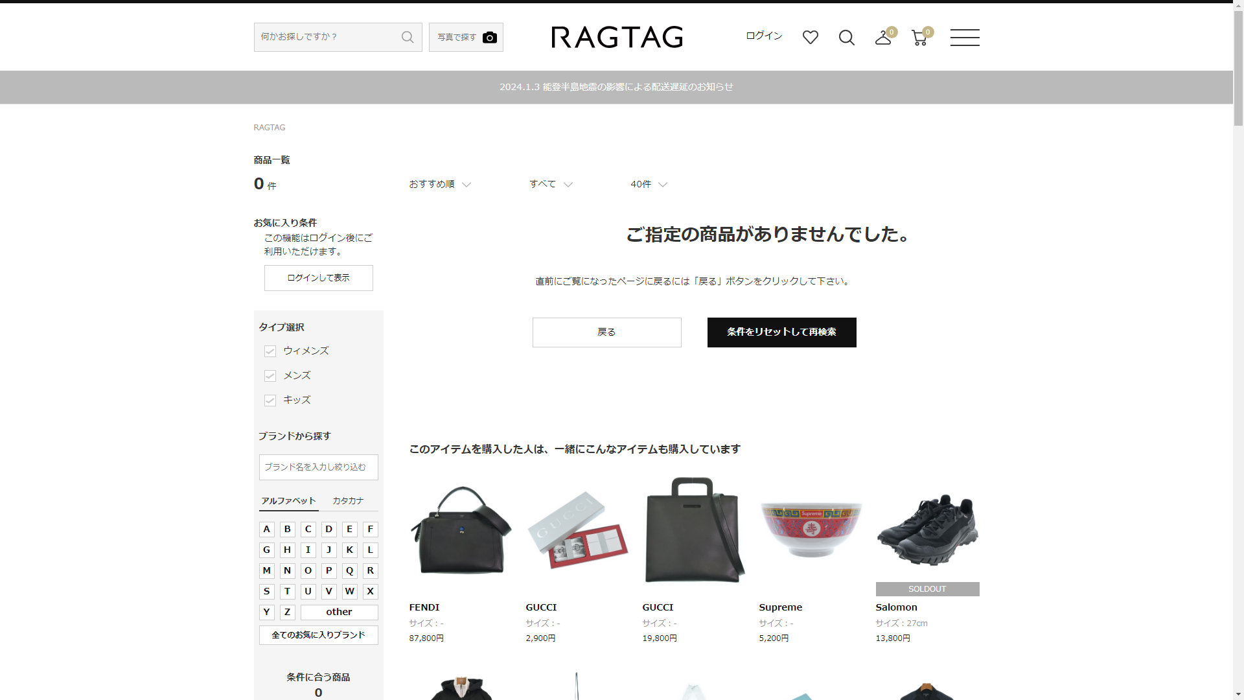Click the RAGTAG logo
This screenshot has width=1244, height=700.
(x=617, y=38)
